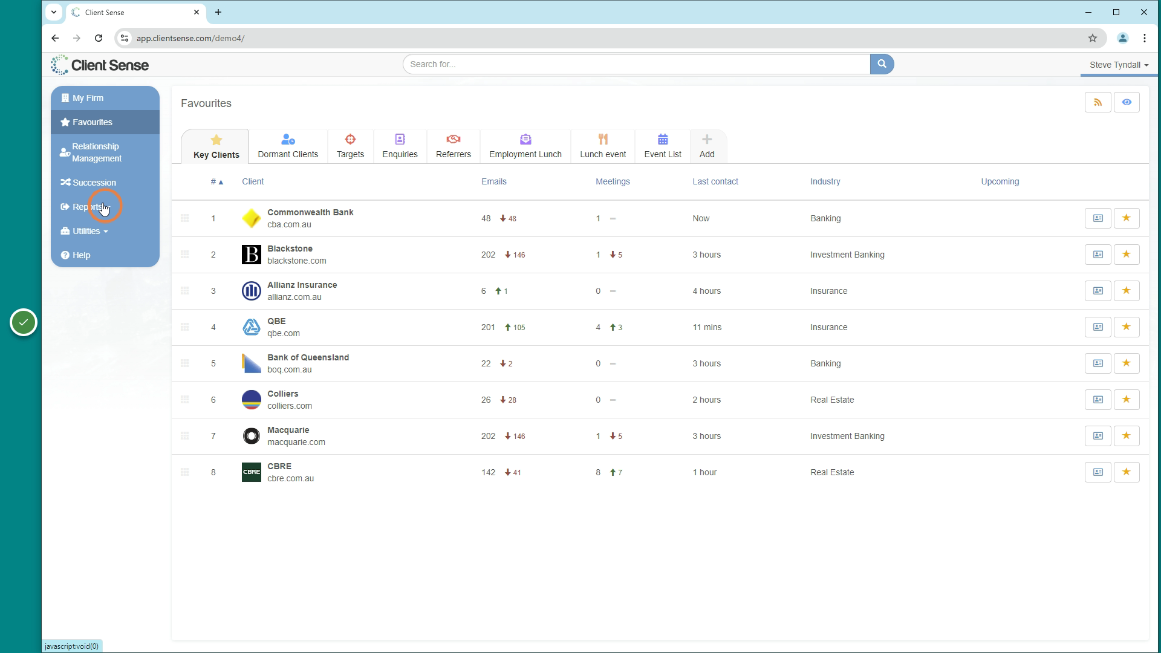Image resolution: width=1161 pixels, height=653 pixels.
Task: Toggle the favourite star for CBRE
Action: click(1127, 472)
